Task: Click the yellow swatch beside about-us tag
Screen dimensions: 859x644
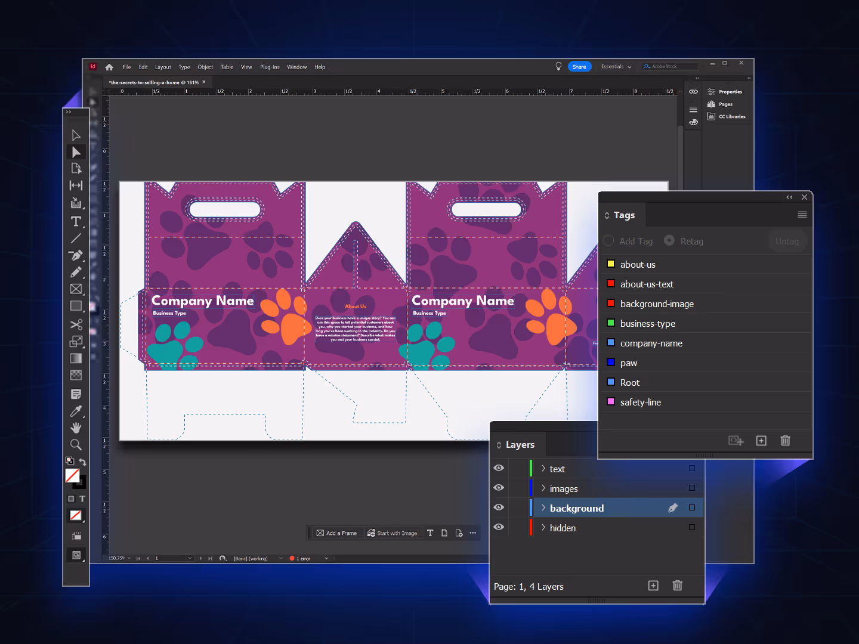Action: tap(610, 263)
